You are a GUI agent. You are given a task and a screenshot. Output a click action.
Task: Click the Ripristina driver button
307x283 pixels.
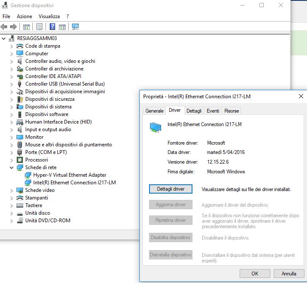(171, 220)
